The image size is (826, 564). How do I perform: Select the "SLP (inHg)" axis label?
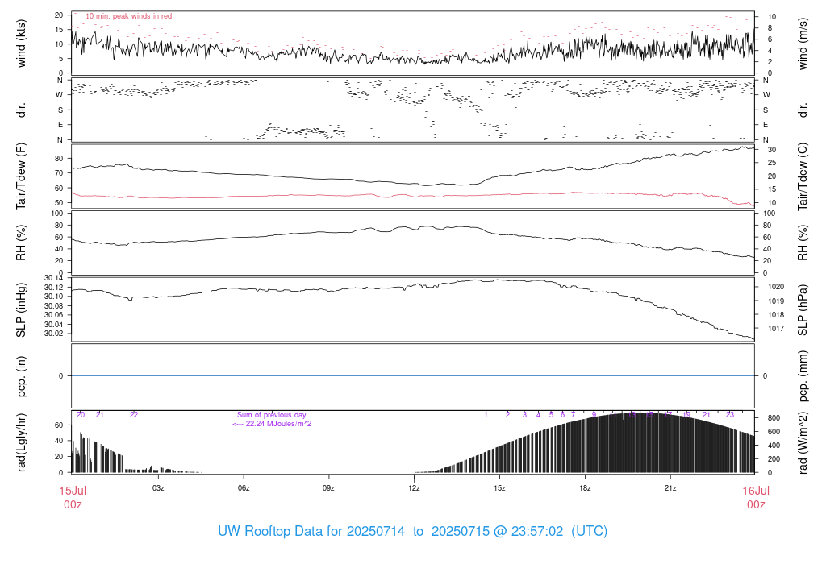(x=21, y=310)
